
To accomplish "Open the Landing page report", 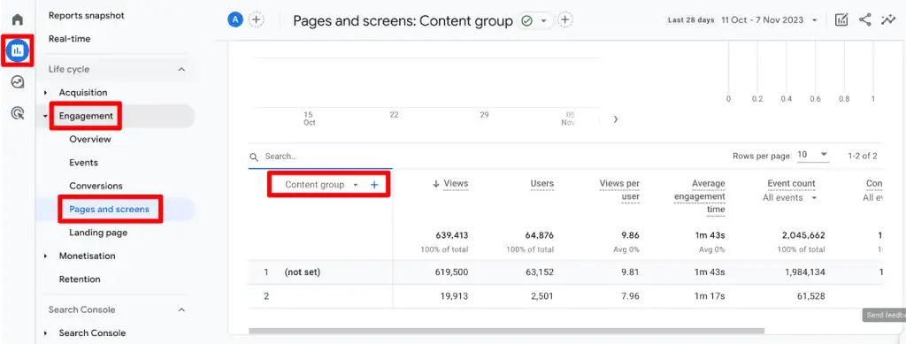I will pyautogui.click(x=98, y=233).
